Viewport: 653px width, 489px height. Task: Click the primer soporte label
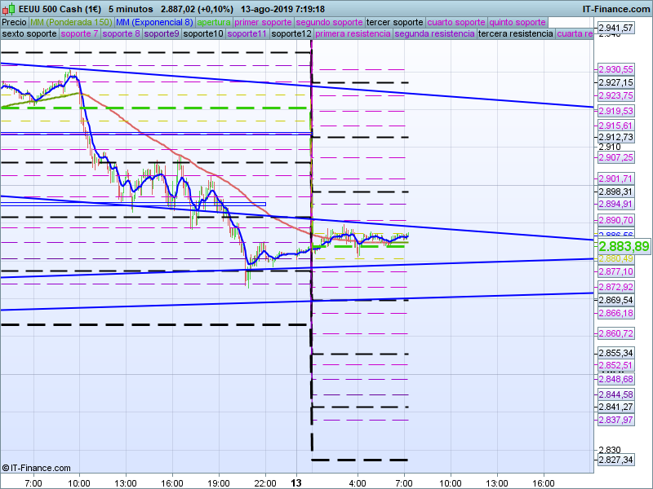[x=263, y=22]
